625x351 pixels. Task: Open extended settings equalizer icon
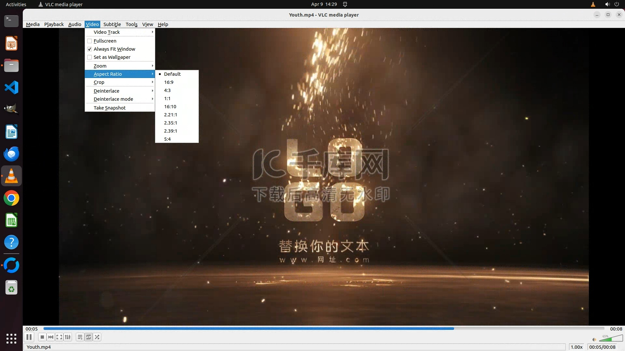(68, 337)
